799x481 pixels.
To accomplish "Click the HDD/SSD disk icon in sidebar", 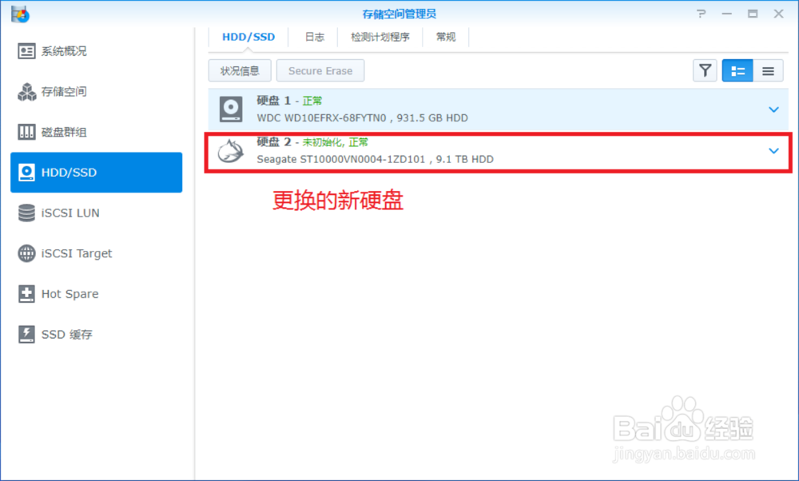I will click(26, 173).
